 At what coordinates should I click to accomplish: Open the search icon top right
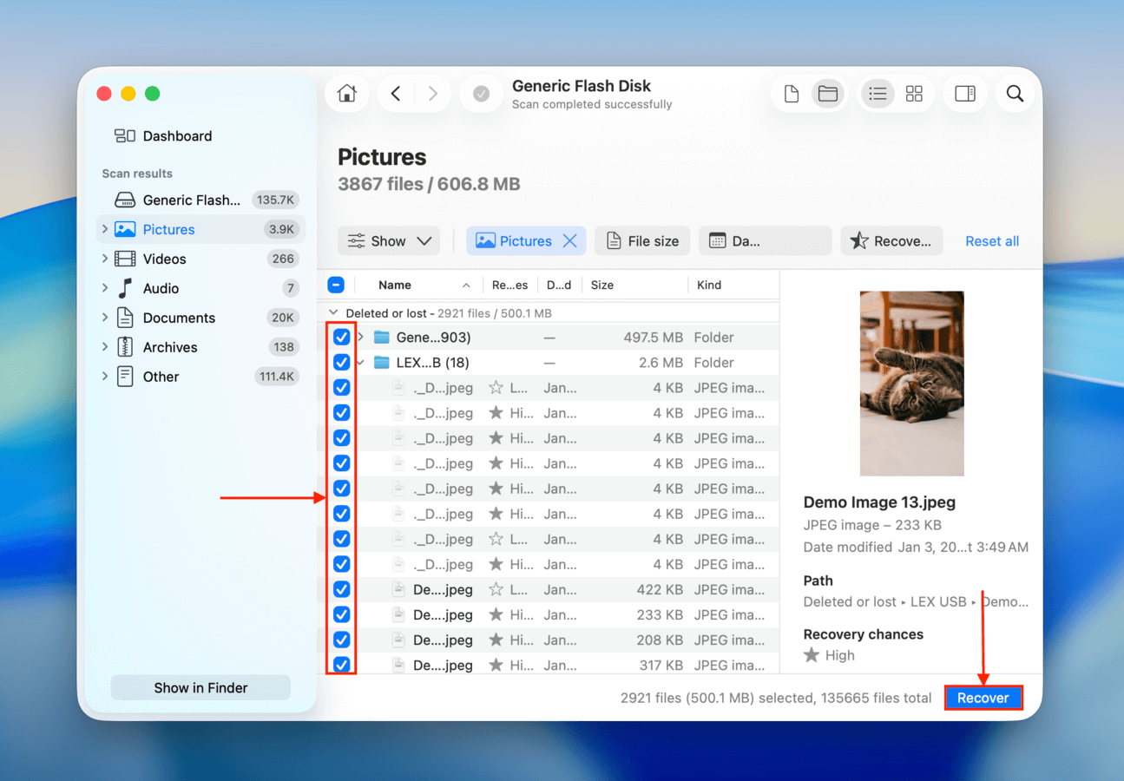[x=1014, y=93]
